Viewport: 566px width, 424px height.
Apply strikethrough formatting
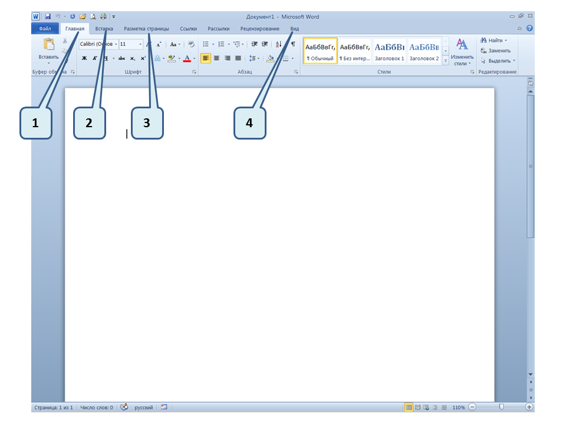click(121, 58)
